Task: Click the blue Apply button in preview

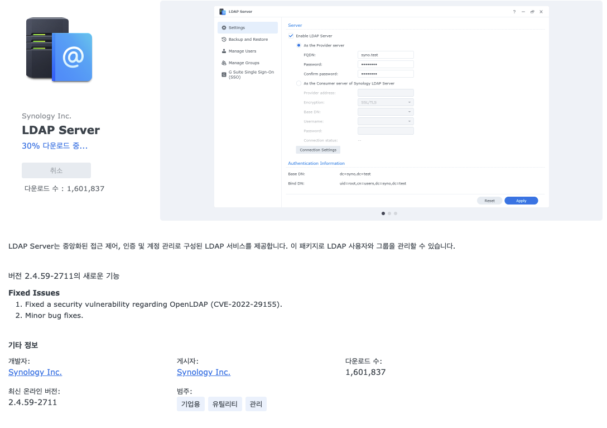Action: 521,201
